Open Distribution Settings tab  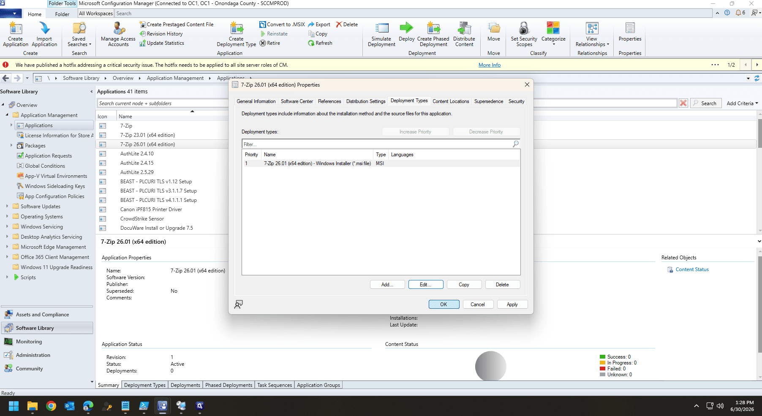pos(366,101)
